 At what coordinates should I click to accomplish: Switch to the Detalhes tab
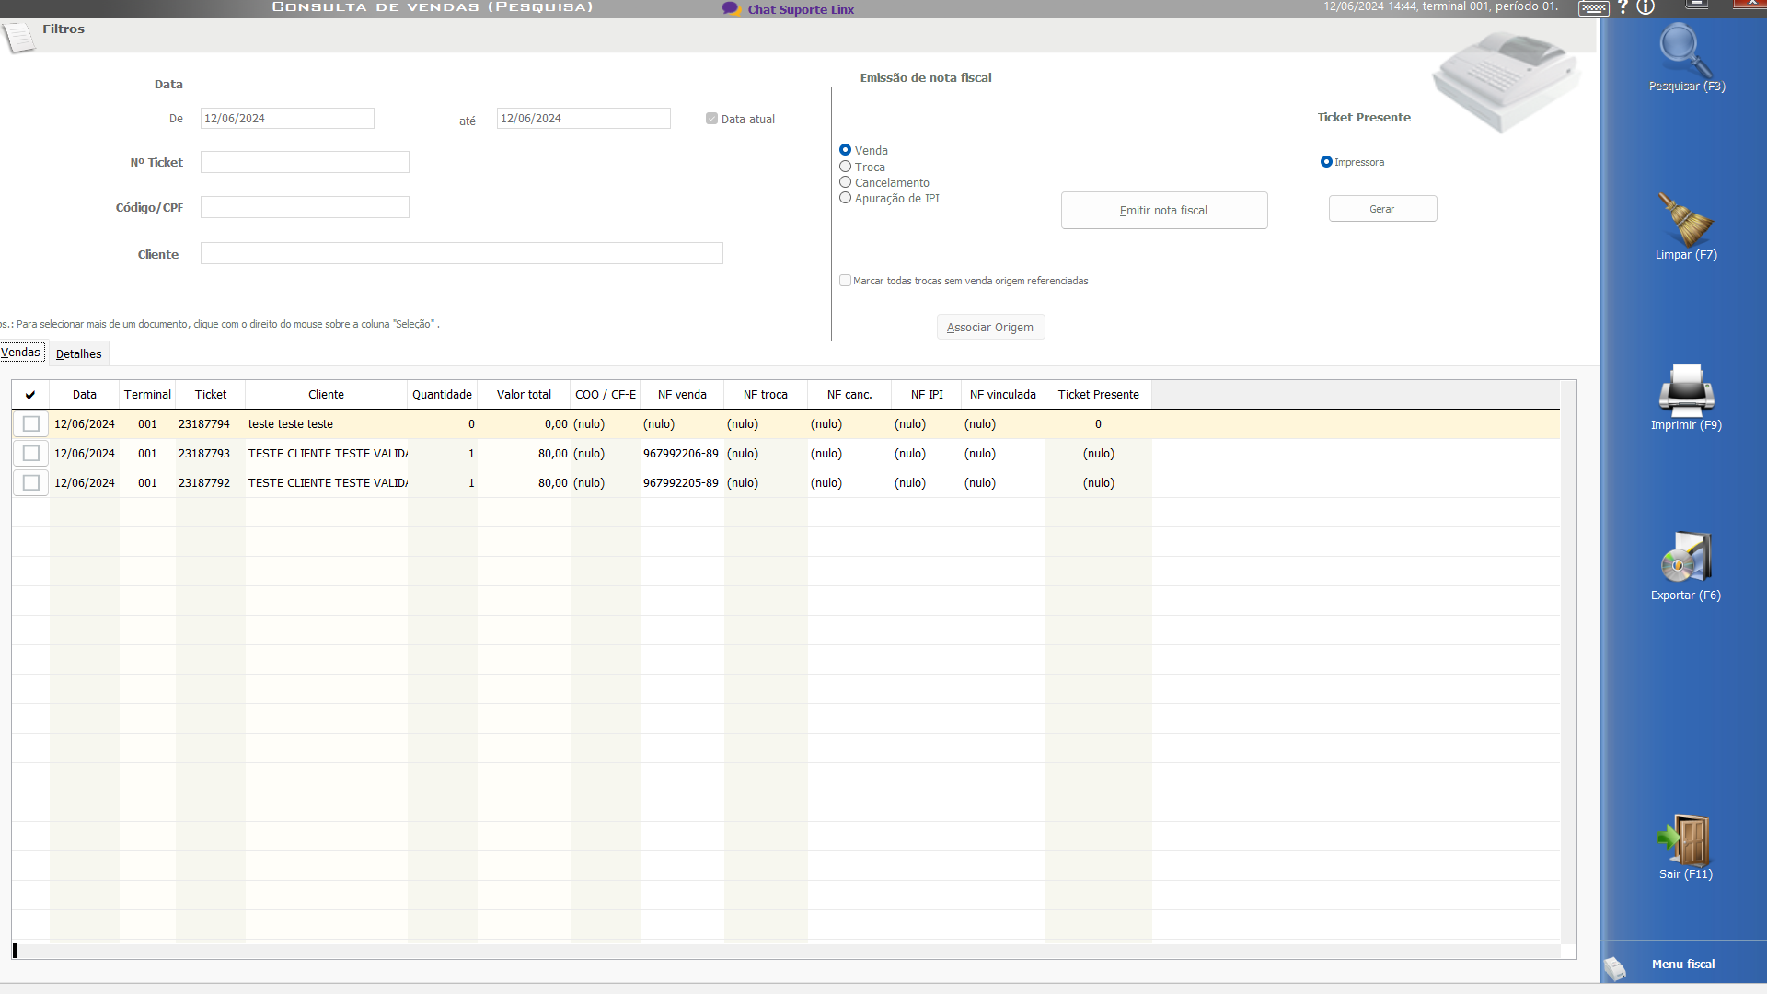[78, 354]
